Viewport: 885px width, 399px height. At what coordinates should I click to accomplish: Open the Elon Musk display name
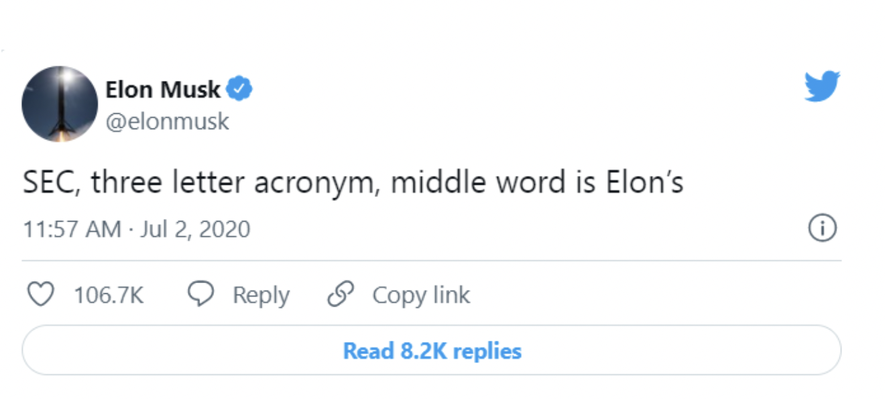pos(163,89)
